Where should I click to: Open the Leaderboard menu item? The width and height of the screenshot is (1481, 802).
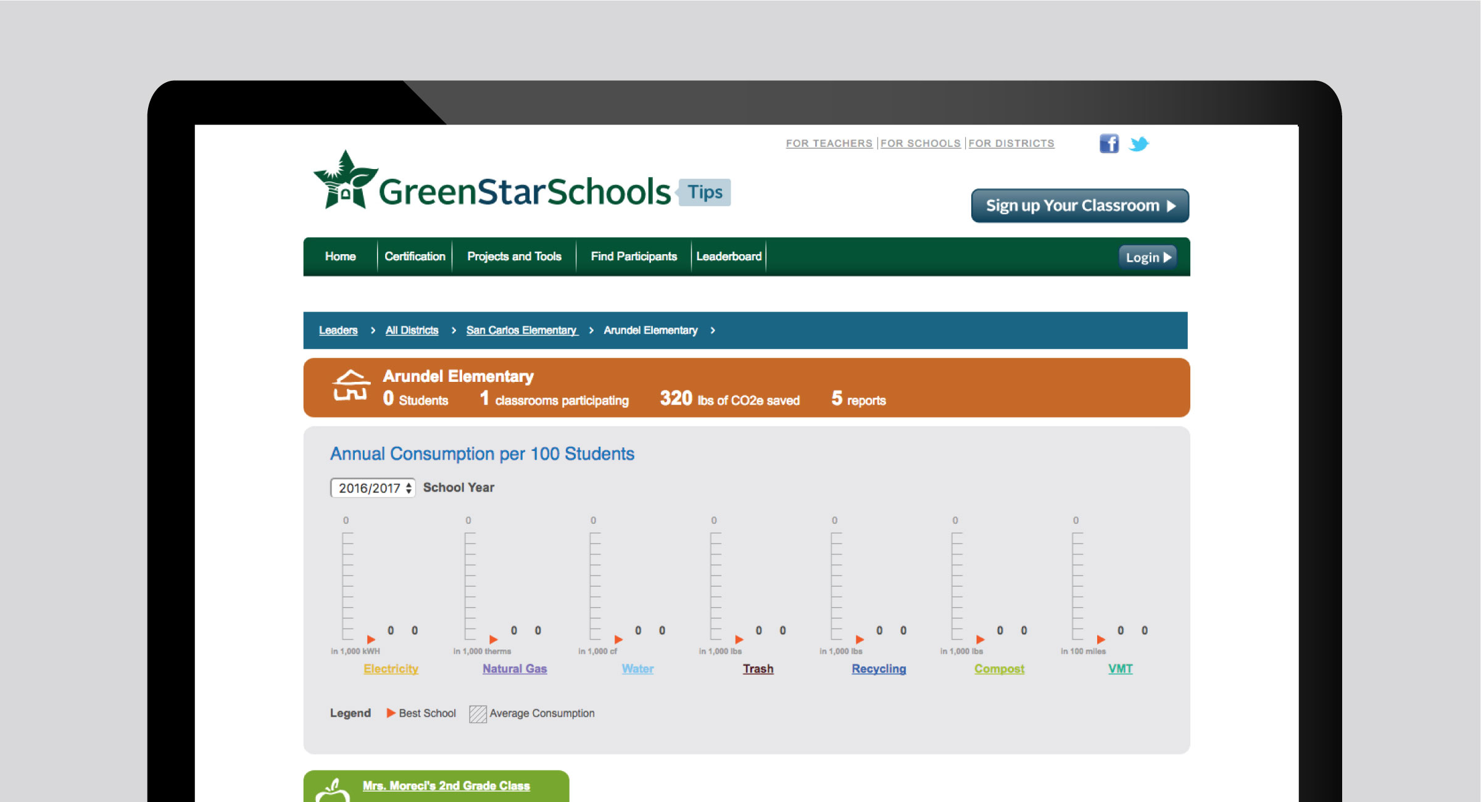pos(729,257)
